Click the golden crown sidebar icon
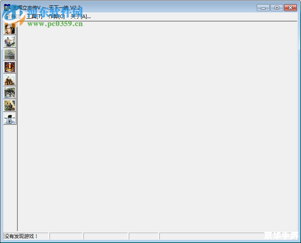This screenshot has height=243, width=301. coord(10,67)
